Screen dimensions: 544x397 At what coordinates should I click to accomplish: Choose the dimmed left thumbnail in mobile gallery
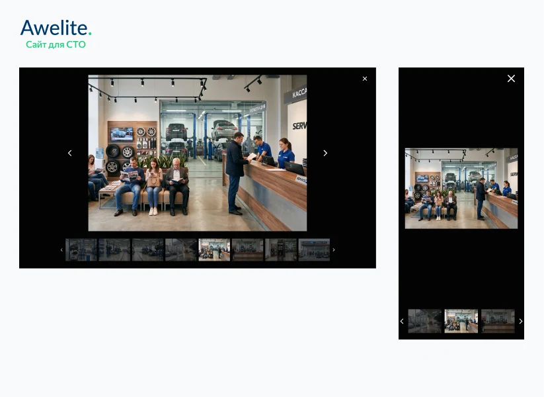pos(425,322)
